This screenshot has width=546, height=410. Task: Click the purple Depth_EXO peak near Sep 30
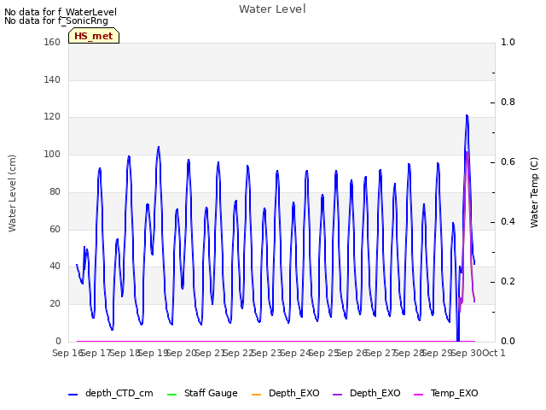[467, 152]
